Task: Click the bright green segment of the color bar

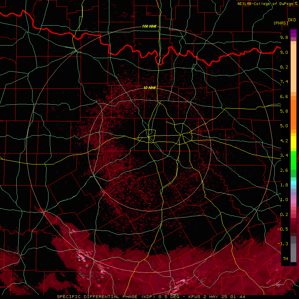Action: tap(293, 160)
